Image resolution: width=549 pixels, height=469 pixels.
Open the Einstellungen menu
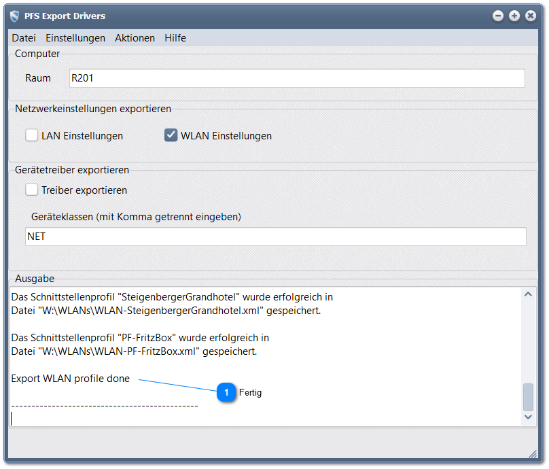75,38
